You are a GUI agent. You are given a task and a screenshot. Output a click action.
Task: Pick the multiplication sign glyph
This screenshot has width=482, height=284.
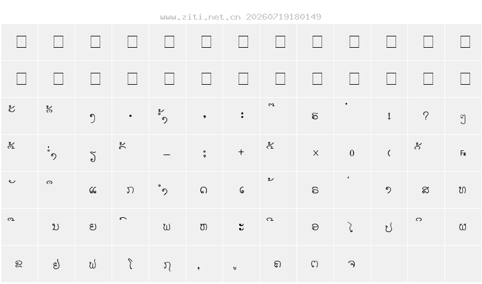316,153
